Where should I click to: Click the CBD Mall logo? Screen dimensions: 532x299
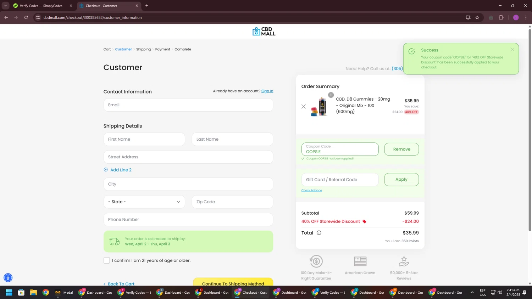[x=264, y=32]
